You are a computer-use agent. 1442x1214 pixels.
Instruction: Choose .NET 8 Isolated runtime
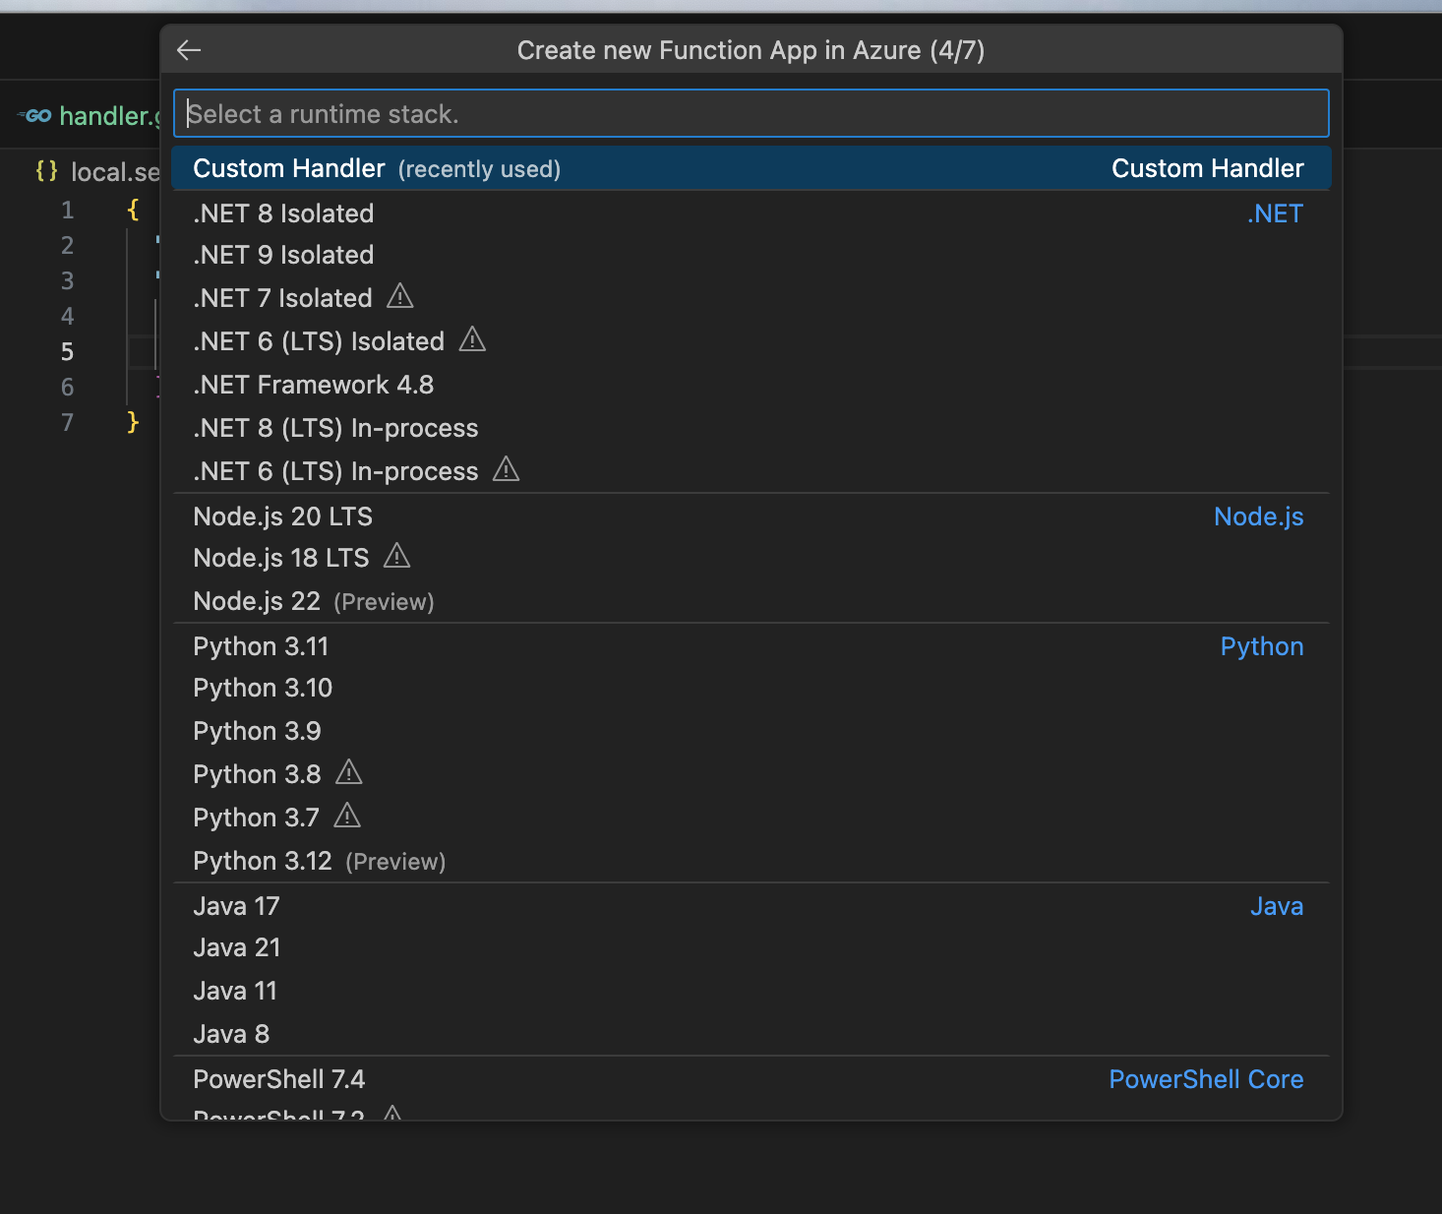coord(751,213)
